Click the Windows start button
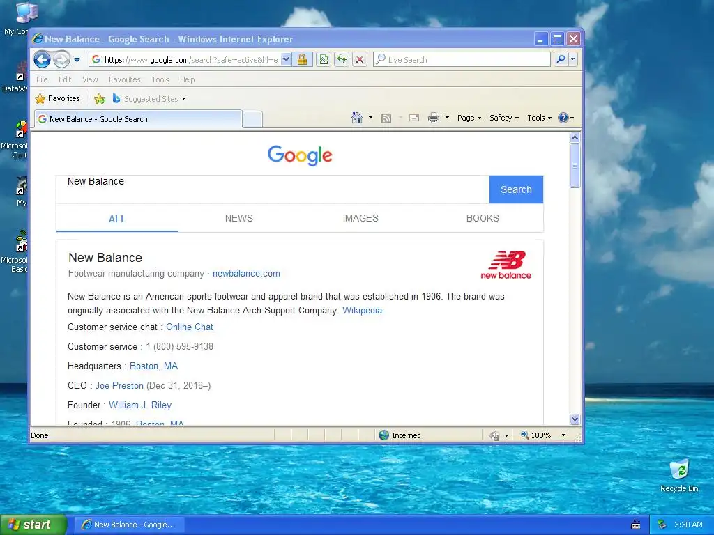The image size is (714, 535). pos(33,525)
